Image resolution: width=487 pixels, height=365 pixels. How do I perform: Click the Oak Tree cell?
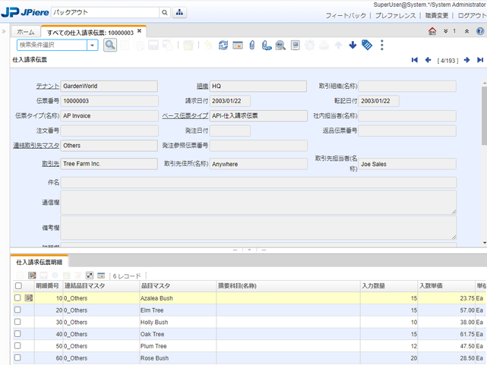pyautogui.click(x=178, y=335)
